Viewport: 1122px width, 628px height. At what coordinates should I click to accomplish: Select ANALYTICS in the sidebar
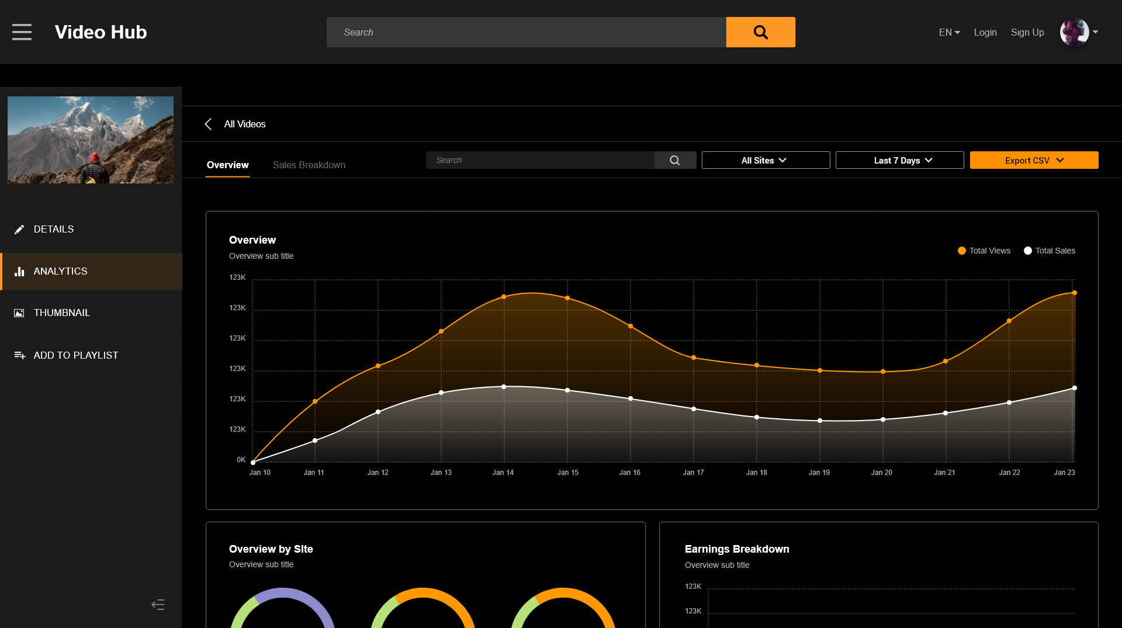91,271
